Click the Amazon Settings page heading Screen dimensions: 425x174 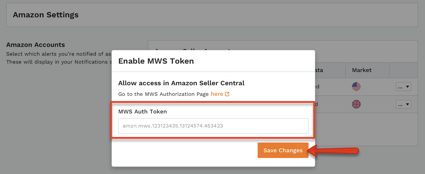[46, 15]
